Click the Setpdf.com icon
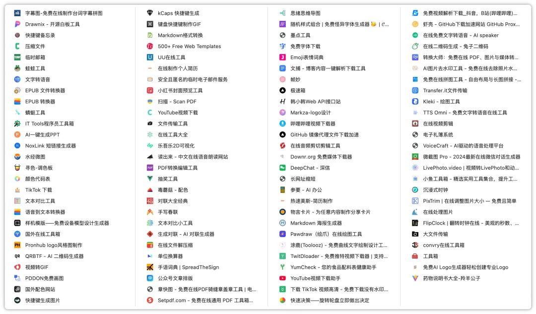Viewport: 536px width, 314px height. click(x=150, y=300)
